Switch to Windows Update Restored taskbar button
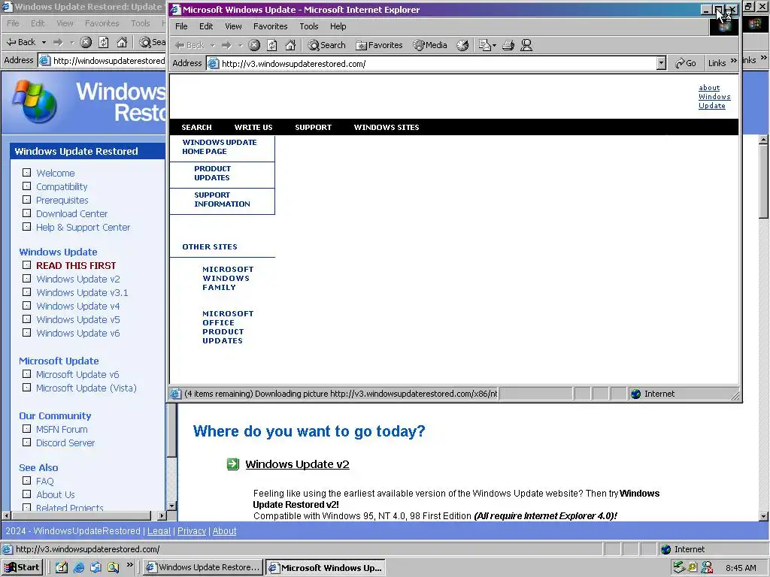770x577 pixels. click(203, 567)
